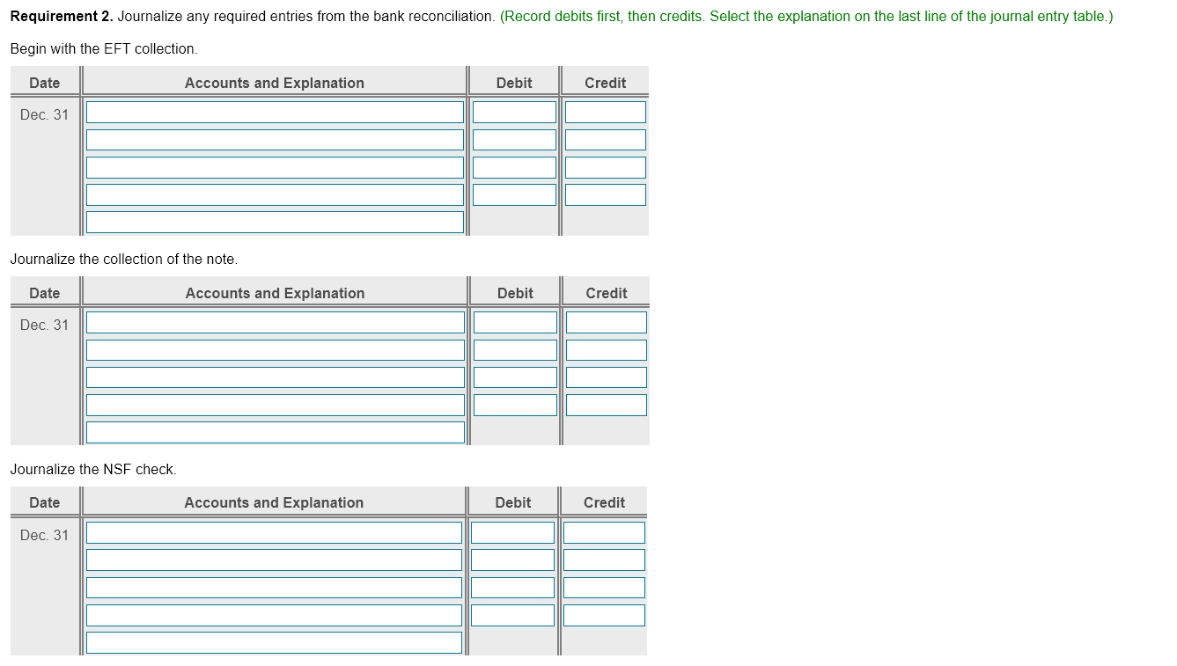Select explanation field in note collection table
This screenshot has width=1177, height=666.
click(x=276, y=432)
